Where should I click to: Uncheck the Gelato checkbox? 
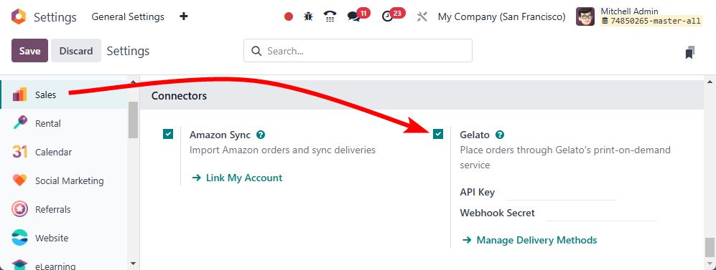[x=438, y=134]
